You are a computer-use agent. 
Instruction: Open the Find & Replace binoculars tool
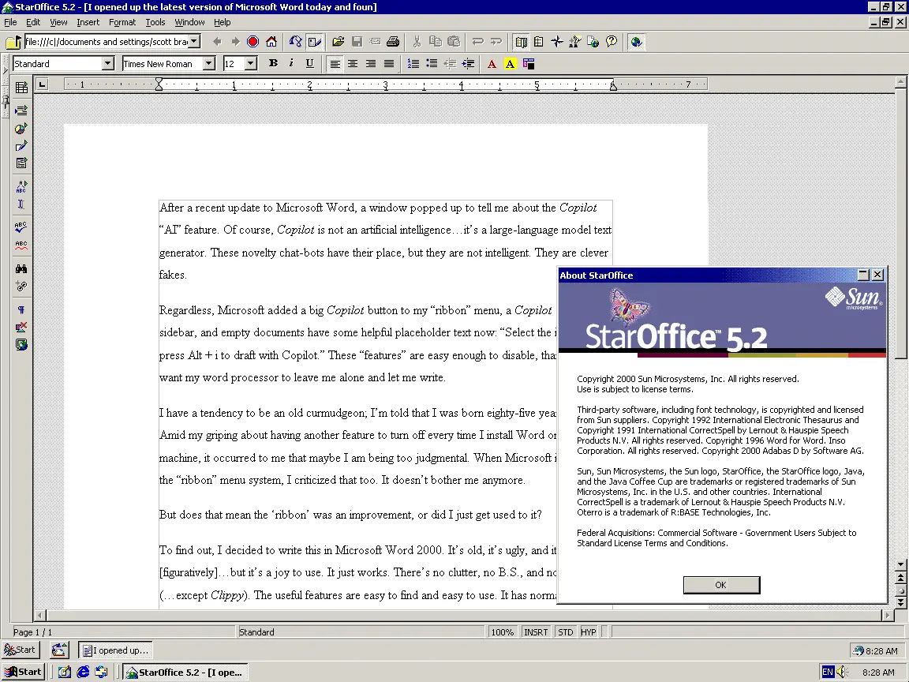21,268
